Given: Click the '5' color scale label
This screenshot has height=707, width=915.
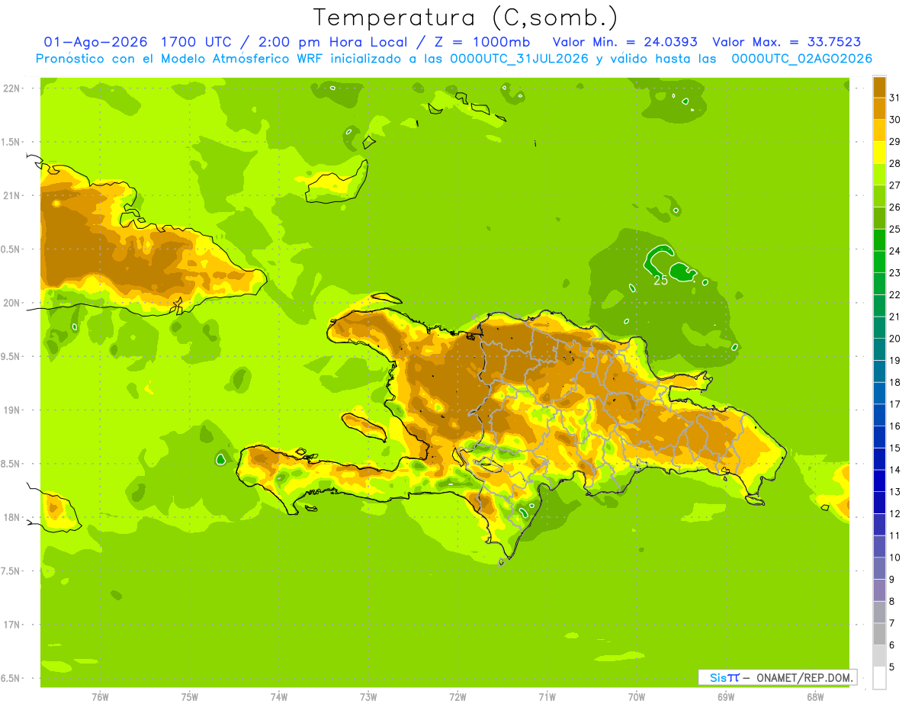Looking at the screenshot, I should click(x=892, y=667).
